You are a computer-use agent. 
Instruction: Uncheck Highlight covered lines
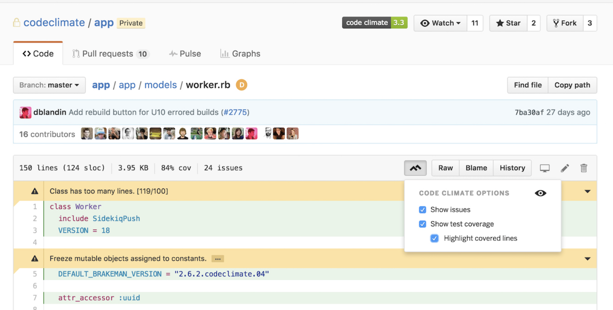(x=435, y=238)
